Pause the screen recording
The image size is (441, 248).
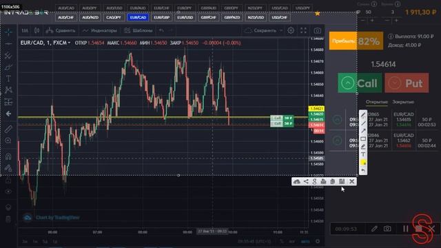pyautogui.click(x=405, y=229)
